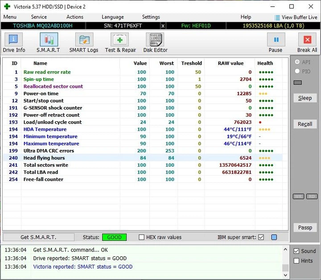The image size is (321, 280).
Task: Open the Actions menu
Action: pos(75,17)
